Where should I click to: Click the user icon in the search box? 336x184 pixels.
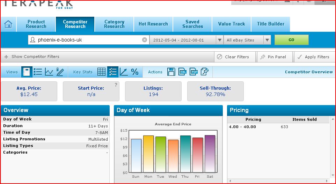pos(32,40)
